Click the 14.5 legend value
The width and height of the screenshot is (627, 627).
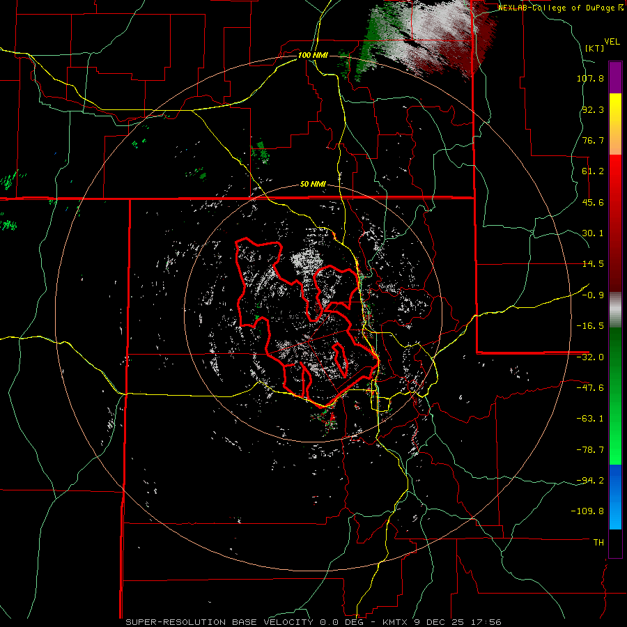(593, 264)
